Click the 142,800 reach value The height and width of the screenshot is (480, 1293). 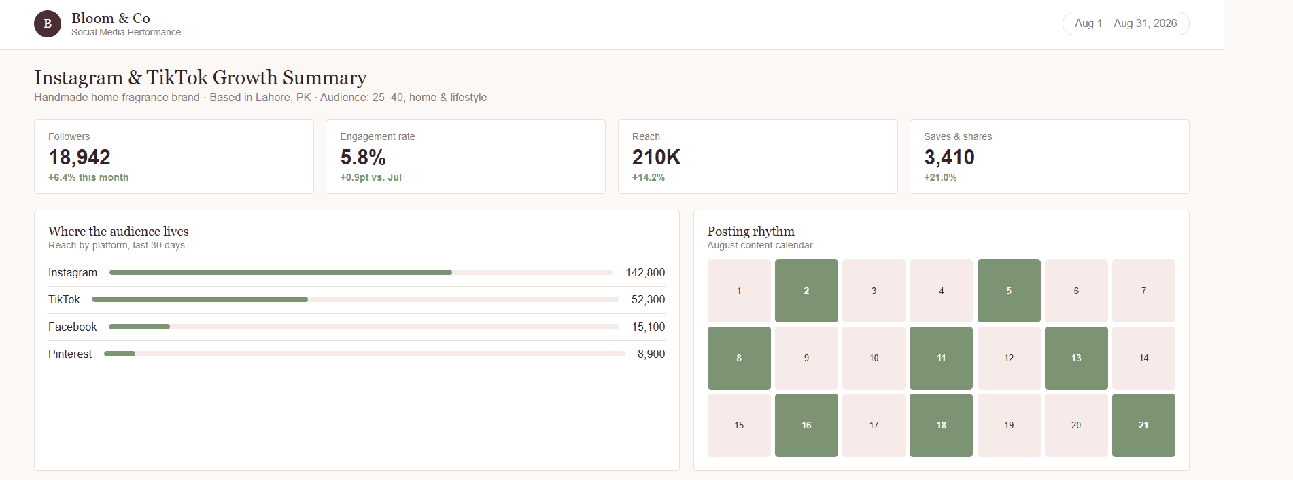[x=645, y=272]
